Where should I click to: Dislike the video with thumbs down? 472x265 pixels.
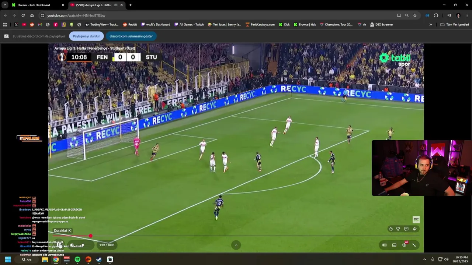[398, 229]
